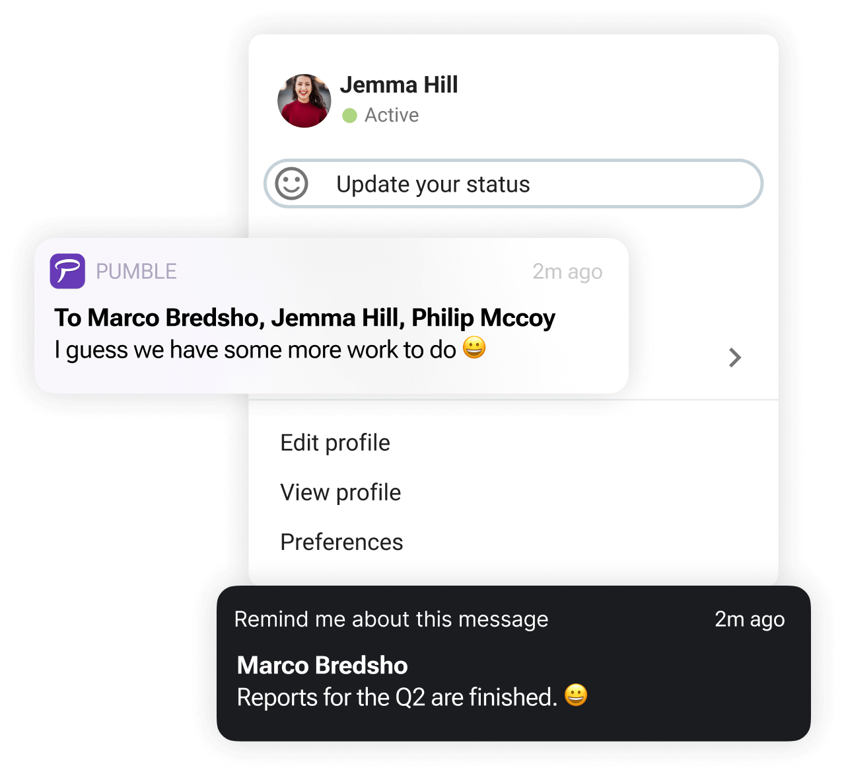Open notification addressed to Marco Bredsho, Jemma Hill

(304, 318)
